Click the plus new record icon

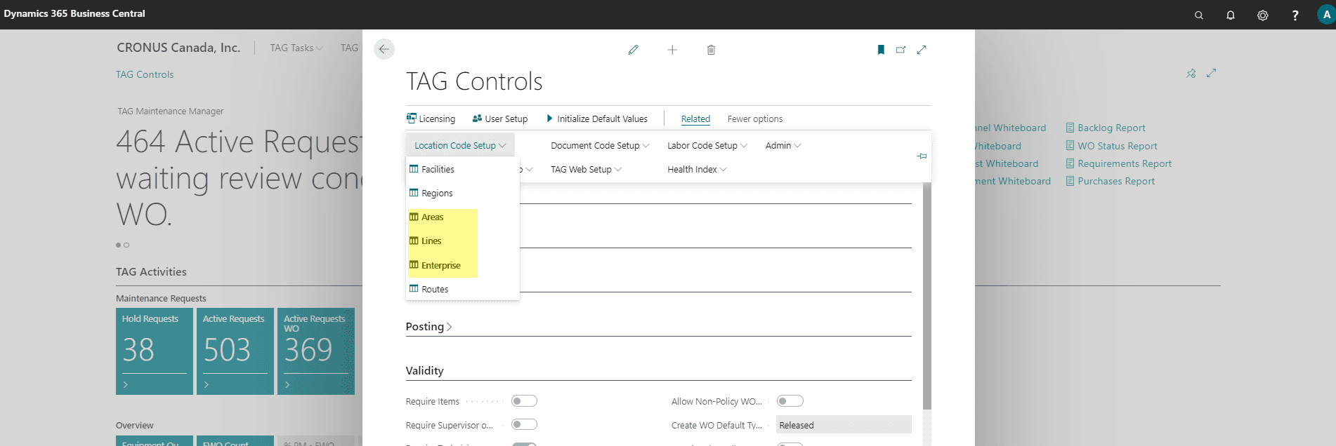click(672, 50)
